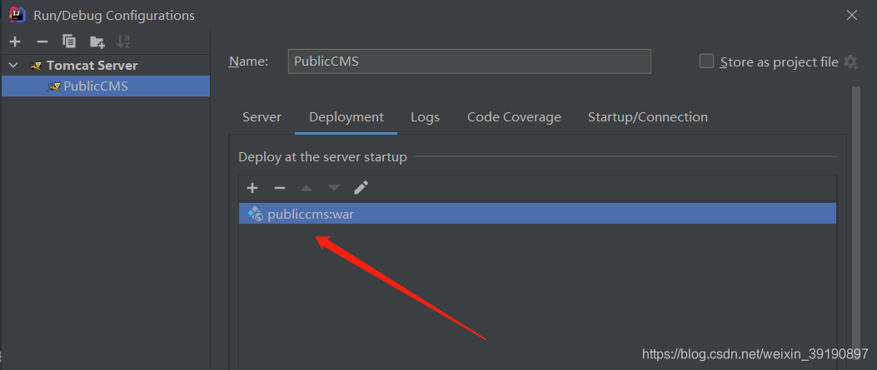Create new configurations folder

point(97,42)
